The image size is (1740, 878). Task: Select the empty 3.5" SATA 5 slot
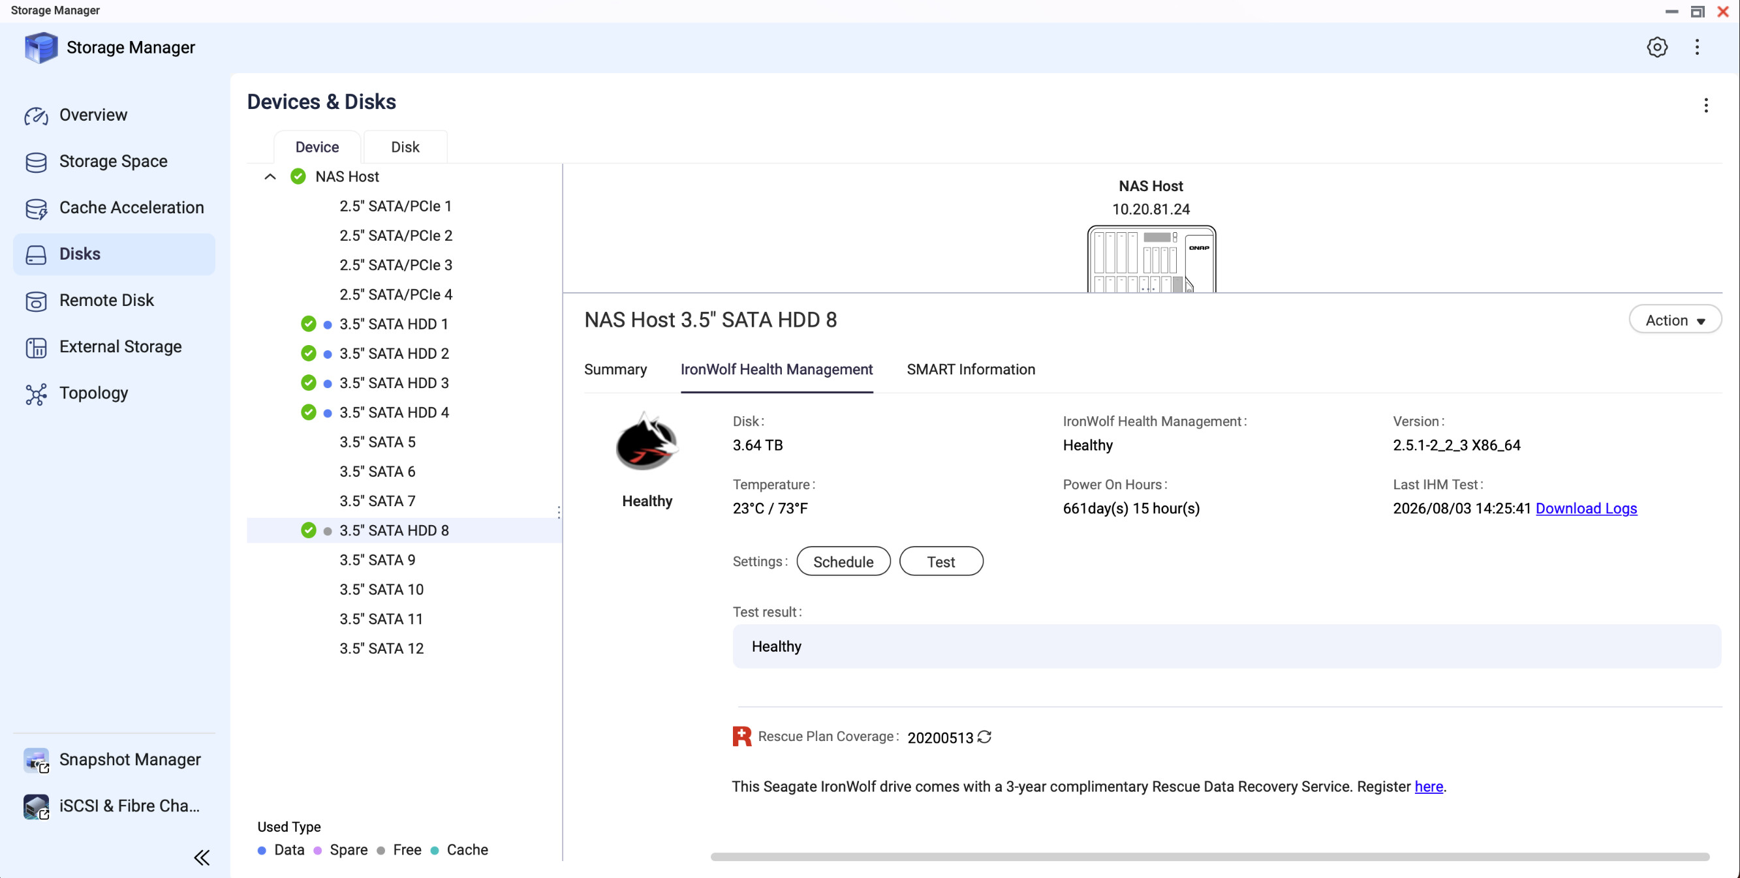[x=378, y=442]
